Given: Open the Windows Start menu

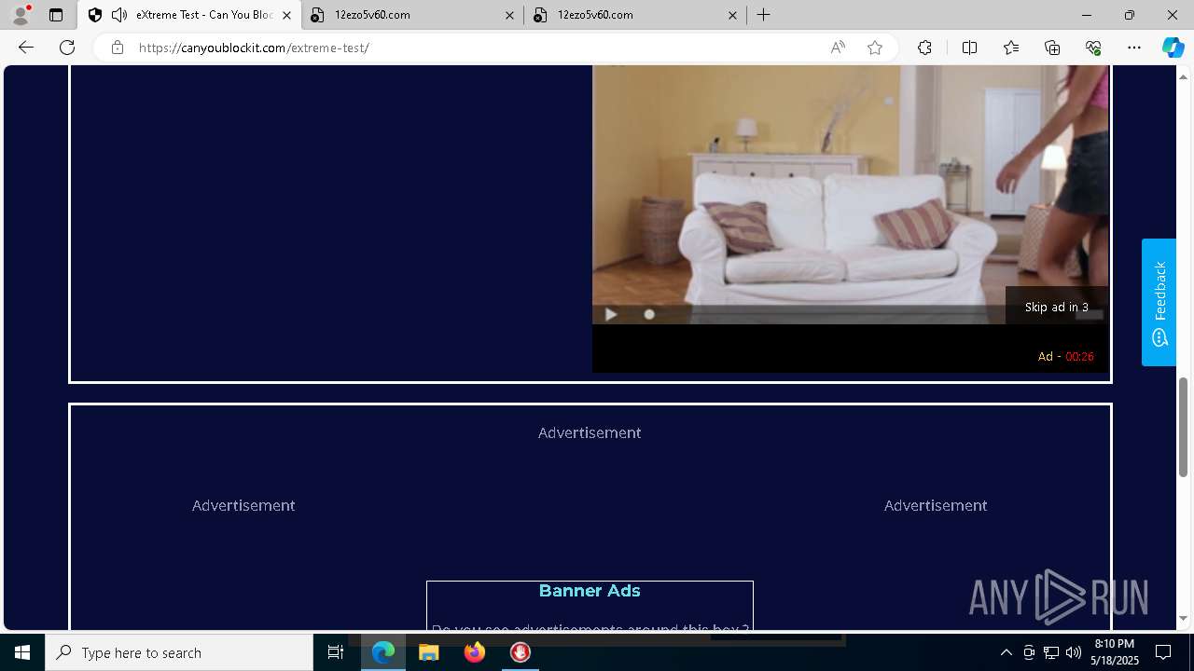Looking at the screenshot, I should pos(22,652).
